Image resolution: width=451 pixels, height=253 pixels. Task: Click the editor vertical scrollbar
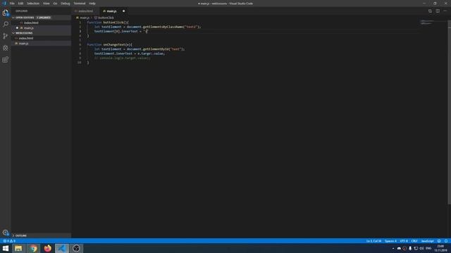tap(450, 112)
